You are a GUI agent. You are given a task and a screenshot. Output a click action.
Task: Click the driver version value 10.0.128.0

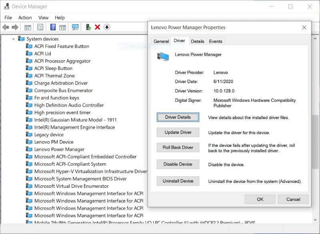tap(224, 91)
